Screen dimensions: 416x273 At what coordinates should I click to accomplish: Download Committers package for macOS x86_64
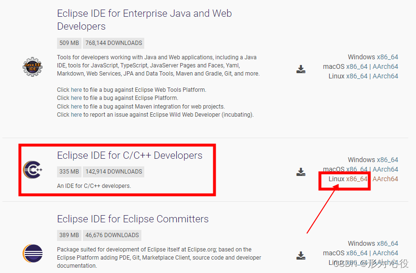(x=357, y=253)
